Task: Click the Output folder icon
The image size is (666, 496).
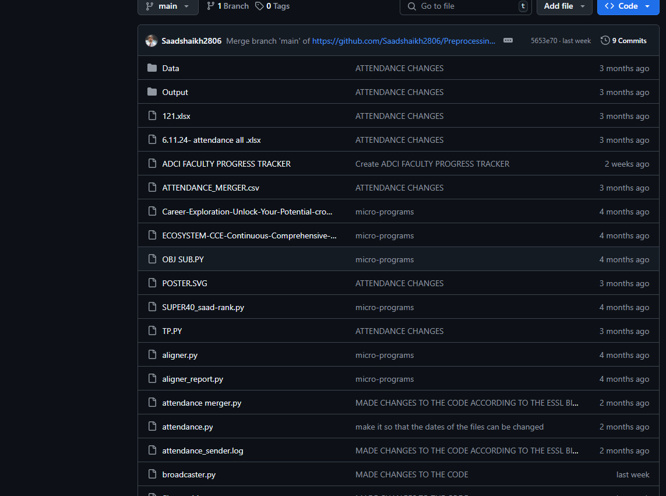Action: (x=152, y=92)
